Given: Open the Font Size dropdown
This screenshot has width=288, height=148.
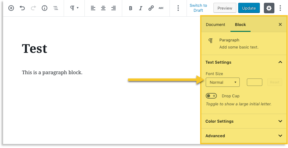Looking at the screenshot, I should 223,82.
